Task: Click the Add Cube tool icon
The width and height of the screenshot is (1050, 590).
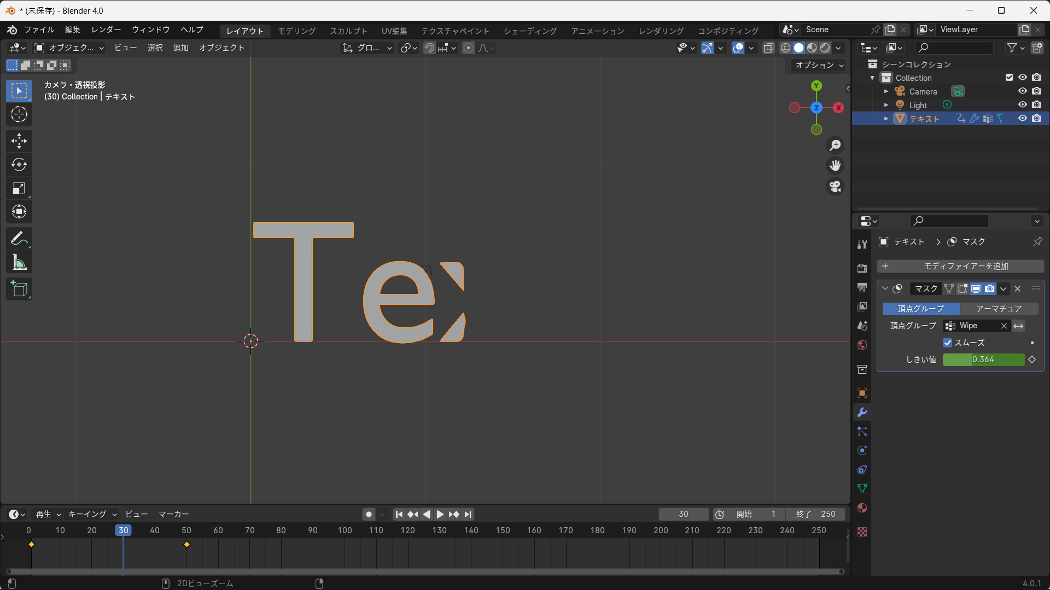Action: pos(19,288)
